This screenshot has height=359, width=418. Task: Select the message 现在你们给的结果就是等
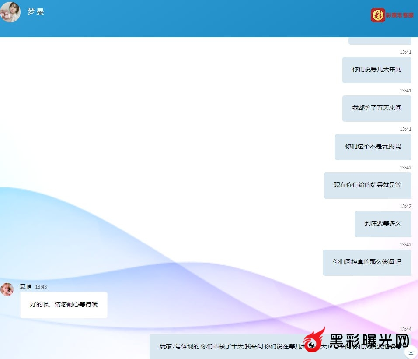(367, 185)
